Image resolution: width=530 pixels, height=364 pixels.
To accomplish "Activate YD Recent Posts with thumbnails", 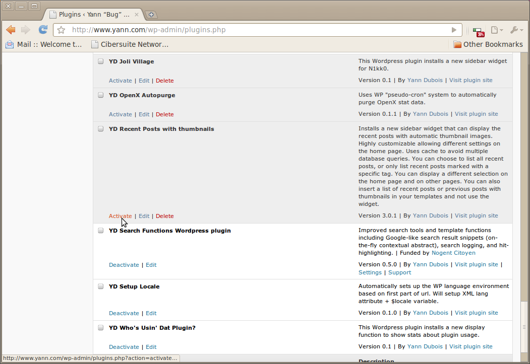I will 121,216.
